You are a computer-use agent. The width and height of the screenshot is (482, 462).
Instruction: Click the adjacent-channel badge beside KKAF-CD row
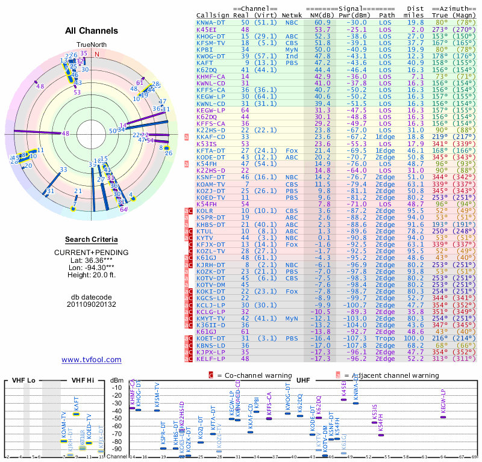[x=186, y=137]
